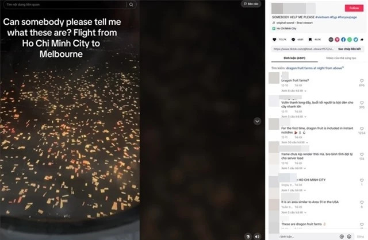
Task: Go to next video using down chevron
Action: coord(257,121)
